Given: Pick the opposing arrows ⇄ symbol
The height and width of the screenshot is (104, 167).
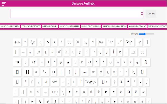Looking at the screenshot, I should (82, 62).
